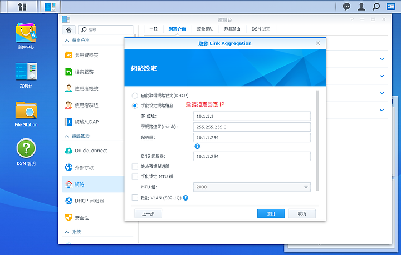Click the Control Panel help question mark
This screenshot has width=401, height=255.
click(x=352, y=19)
